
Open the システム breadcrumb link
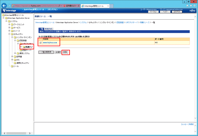83,23
